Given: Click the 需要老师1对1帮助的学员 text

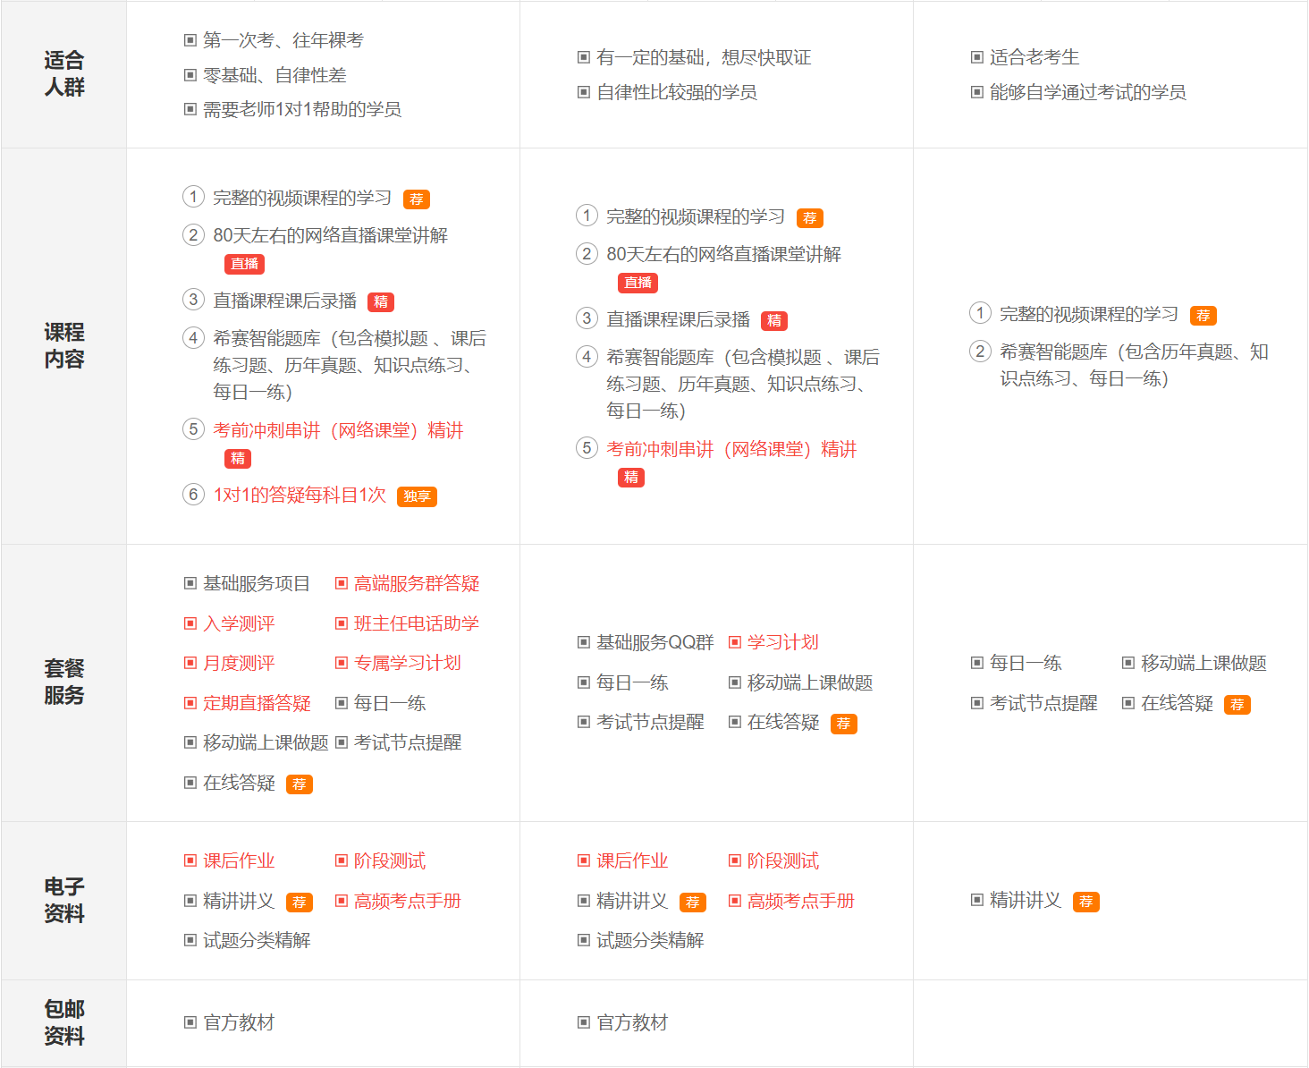Looking at the screenshot, I should 301,109.
